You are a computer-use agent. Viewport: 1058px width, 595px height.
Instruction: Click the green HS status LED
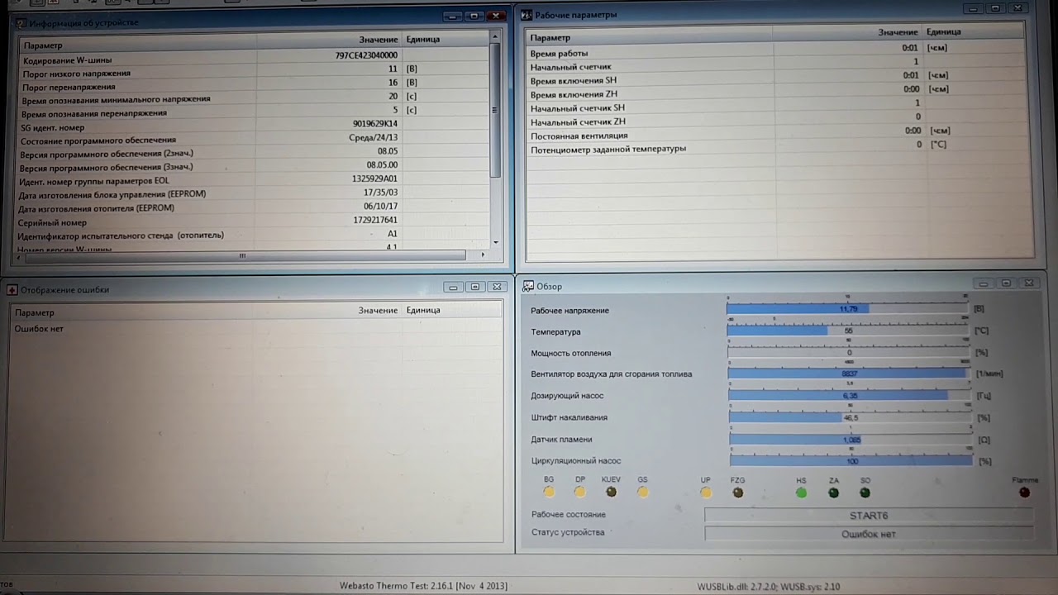point(801,493)
